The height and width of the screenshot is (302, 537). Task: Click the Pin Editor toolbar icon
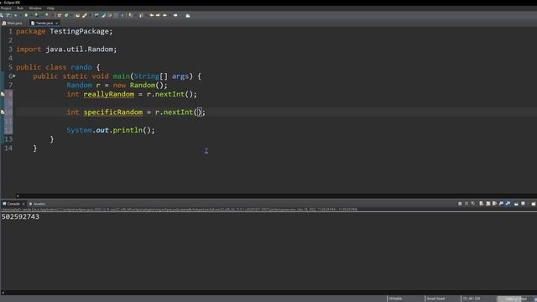pos(188,16)
